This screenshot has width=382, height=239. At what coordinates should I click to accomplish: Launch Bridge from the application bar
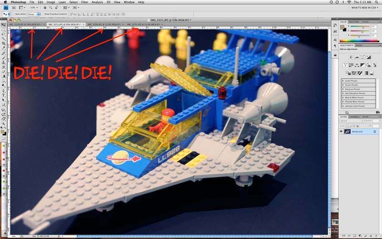[14, 8]
